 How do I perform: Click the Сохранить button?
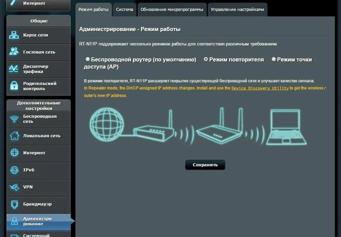[x=205, y=165]
